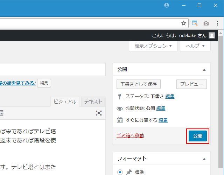Switch to the ビジュアル editor tab
The image size is (224, 175).
pyautogui.click(x=65, y=102)
